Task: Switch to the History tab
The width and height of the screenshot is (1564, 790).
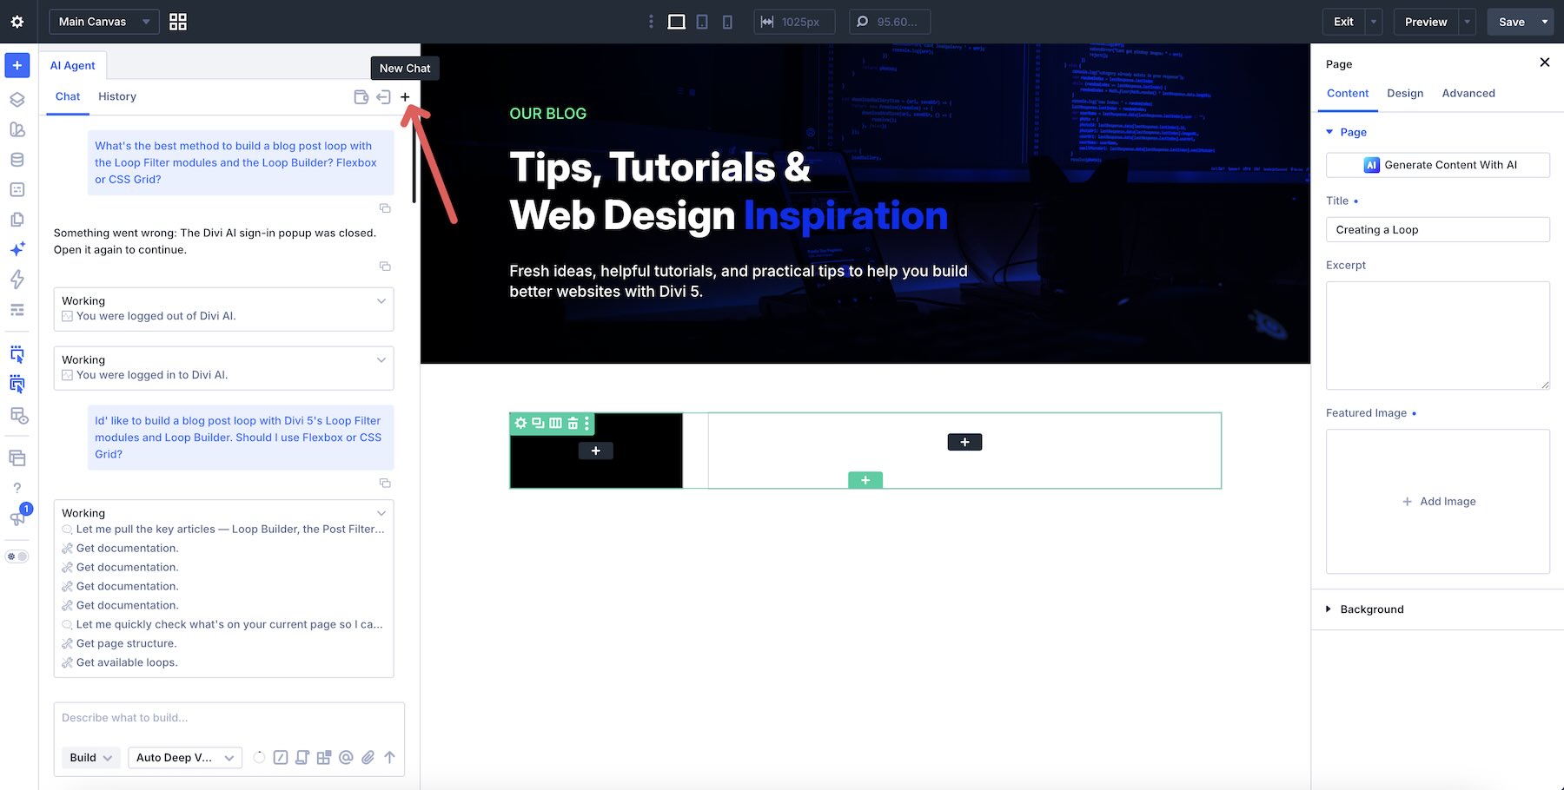Action: pyautogui.click(x=117, y=96)
